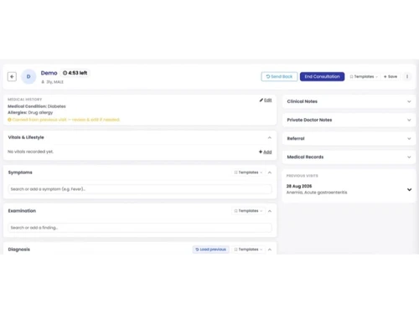Click the back arrow icon button
419x314 pixels.
[12, 76]
